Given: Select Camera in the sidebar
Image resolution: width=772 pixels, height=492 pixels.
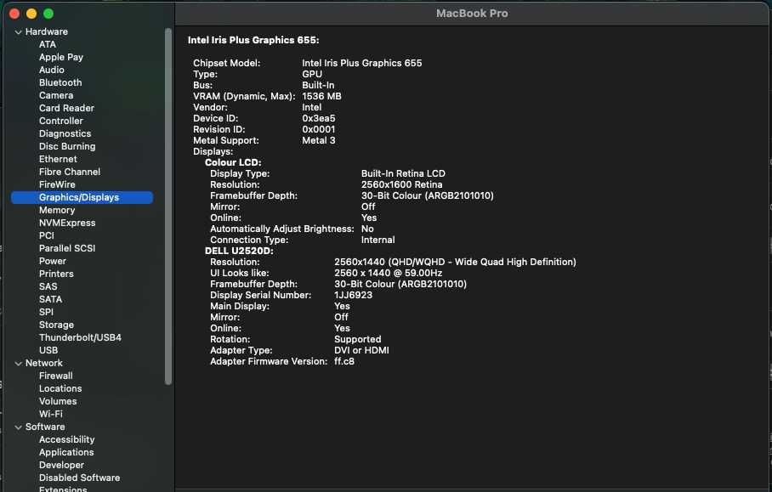Looking at the screenshot, I should point(55,95).
